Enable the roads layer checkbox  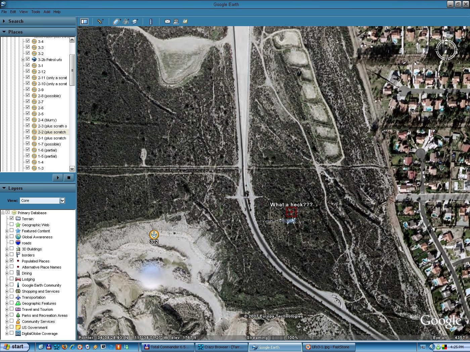coord(12,243)
